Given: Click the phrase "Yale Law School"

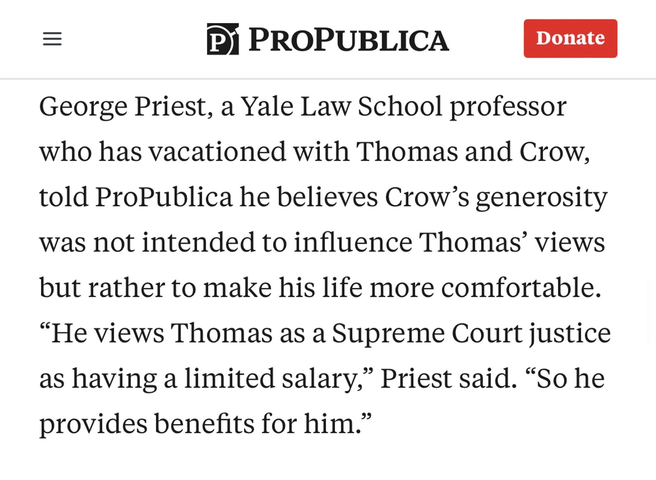Looking at the screenshot, I should [341, 106].
